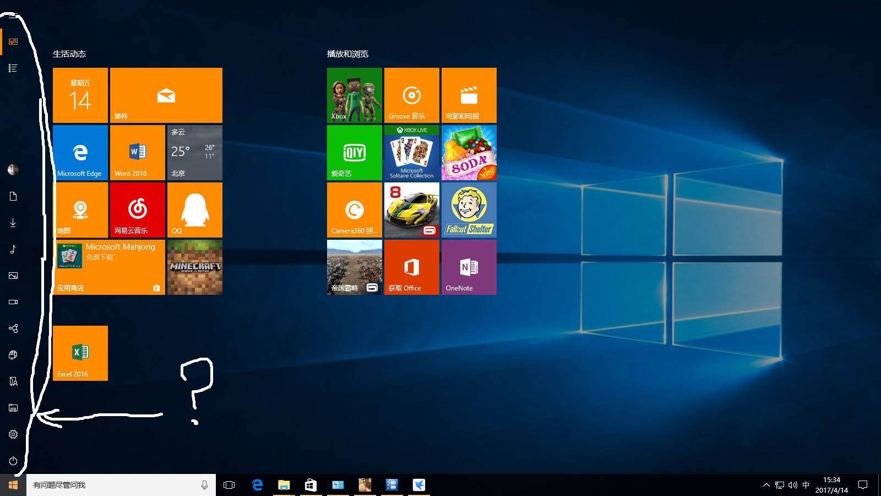Open the Xbox tile
The height and width of the screenshot is (496, 881).
355,95
